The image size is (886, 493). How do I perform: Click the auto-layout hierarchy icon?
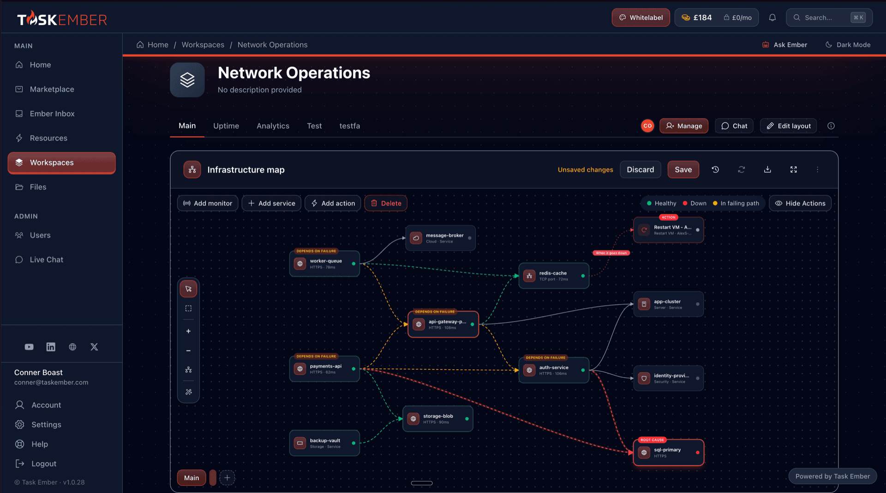pyautogui.click(x=188, y=370)
